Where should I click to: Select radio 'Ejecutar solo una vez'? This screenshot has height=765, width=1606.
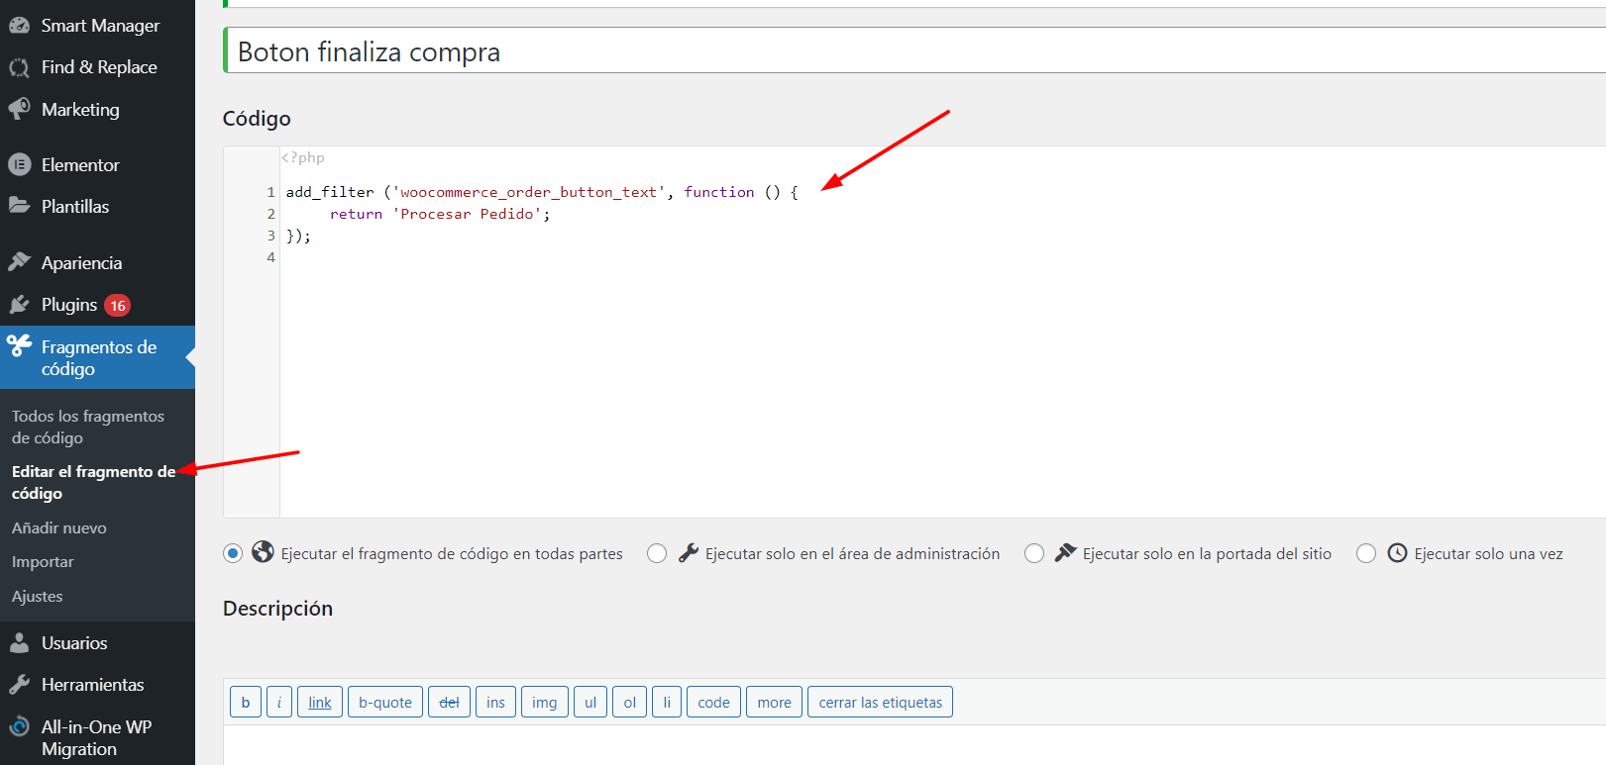pos(1366,553)
